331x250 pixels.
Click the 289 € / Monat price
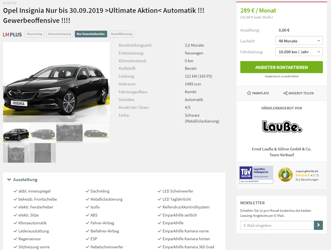(x=258, y=11)
